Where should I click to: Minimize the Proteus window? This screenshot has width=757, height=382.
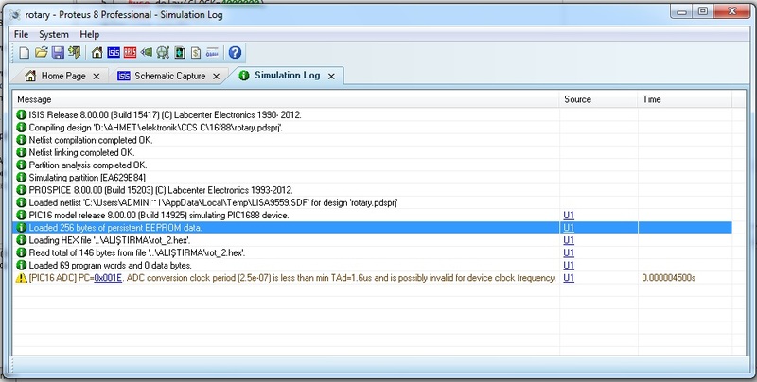tap(681, 12)
